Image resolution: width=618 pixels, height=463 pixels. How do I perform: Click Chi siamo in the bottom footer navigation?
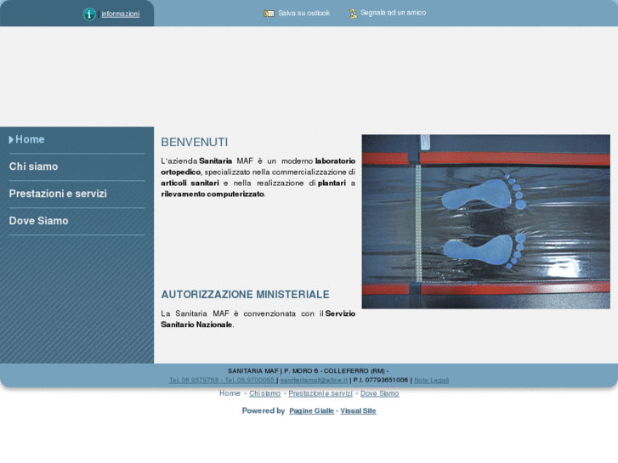[x=265, y=393]
